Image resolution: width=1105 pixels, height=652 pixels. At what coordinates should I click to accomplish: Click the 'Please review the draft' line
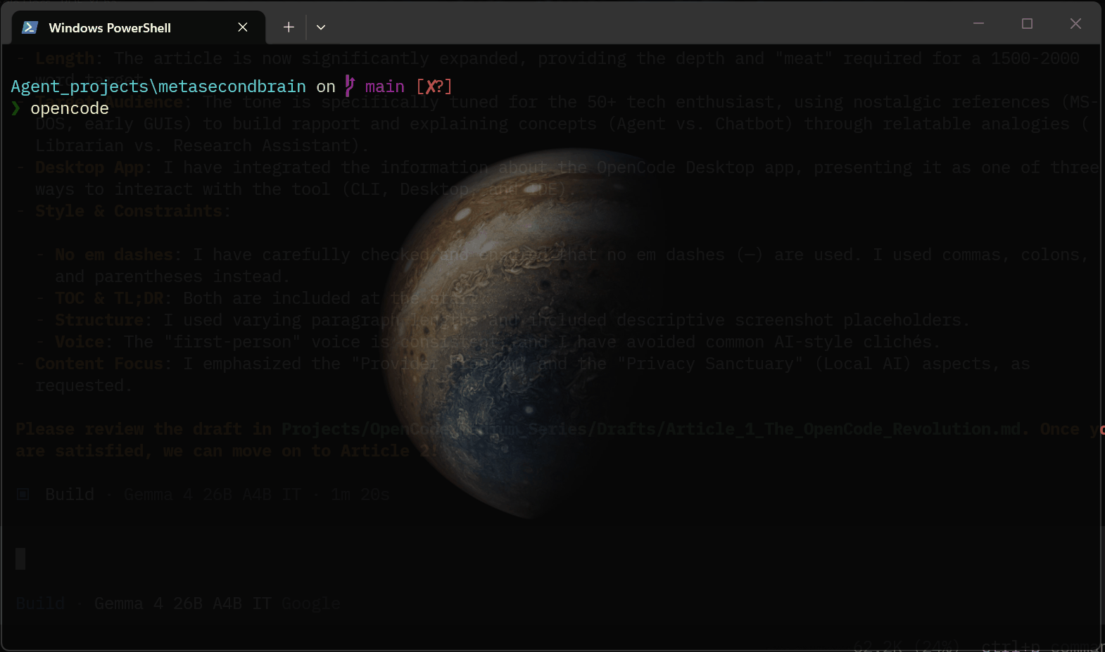[x=560, y=429]
